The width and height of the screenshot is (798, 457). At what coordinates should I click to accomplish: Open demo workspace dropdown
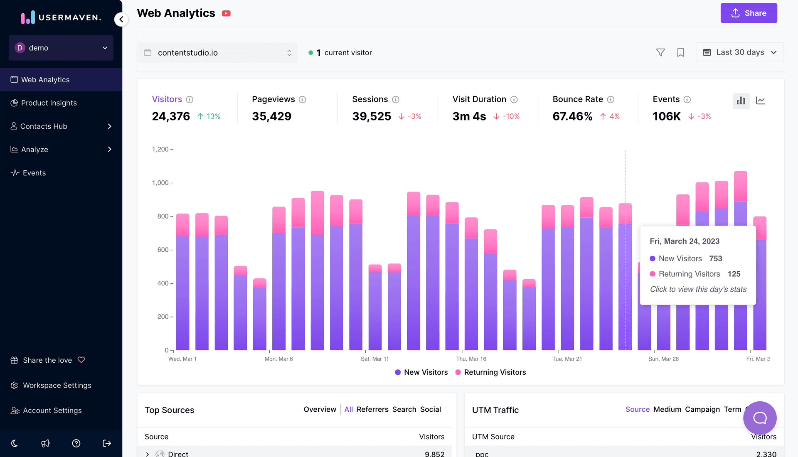61,48
